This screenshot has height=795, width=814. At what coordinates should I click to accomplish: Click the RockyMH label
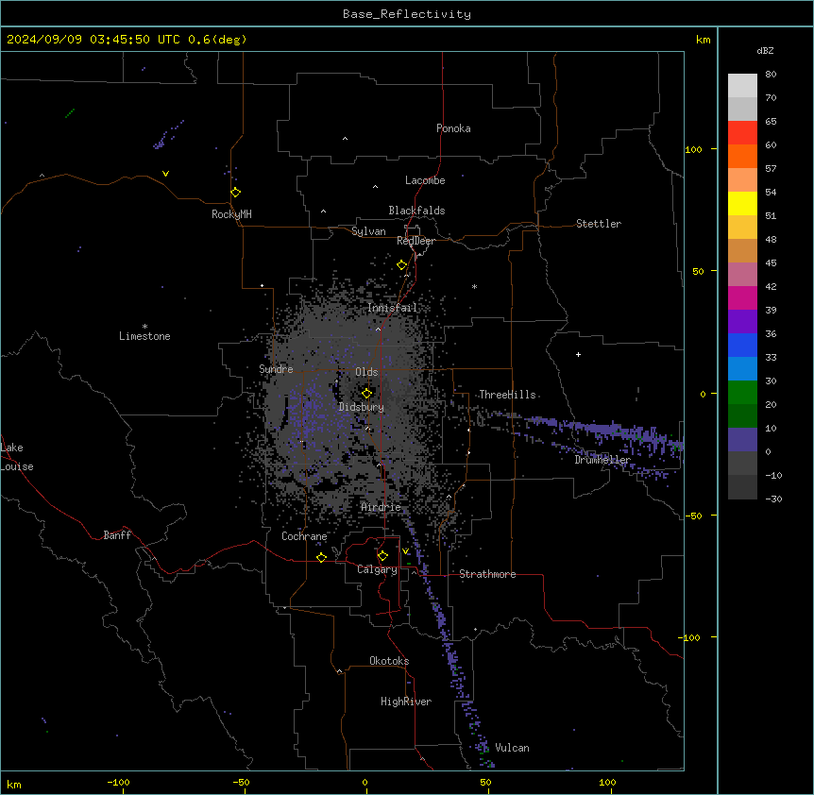pyautogui.click(x=231, y=214)
